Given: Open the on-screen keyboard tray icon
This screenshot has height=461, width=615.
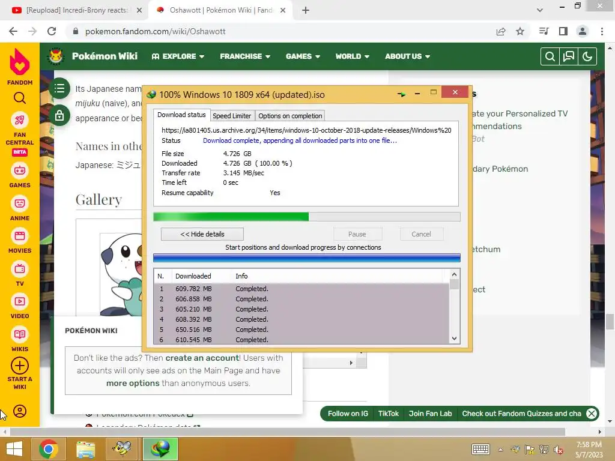Looking at the screenshot, I should [x=480, y=450].
